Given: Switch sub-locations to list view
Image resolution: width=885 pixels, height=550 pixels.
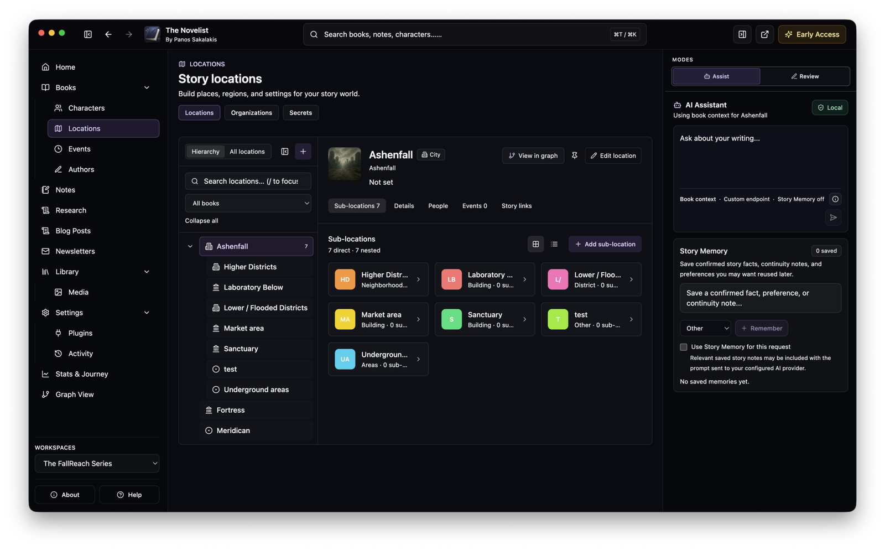Looking at the screenshot, I should coord(554,244).
